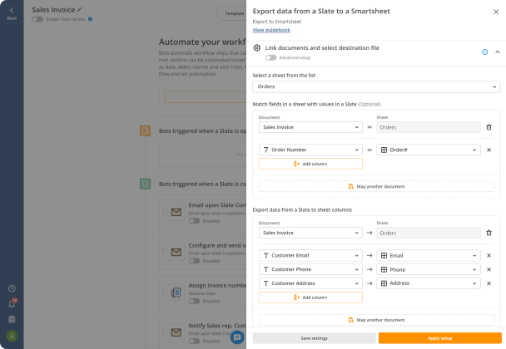Image resolution: width=506 pixels, height=349 pixels.
Task: Grab the drag handle of Email upon Slate bot
Action: click(163, 211)
